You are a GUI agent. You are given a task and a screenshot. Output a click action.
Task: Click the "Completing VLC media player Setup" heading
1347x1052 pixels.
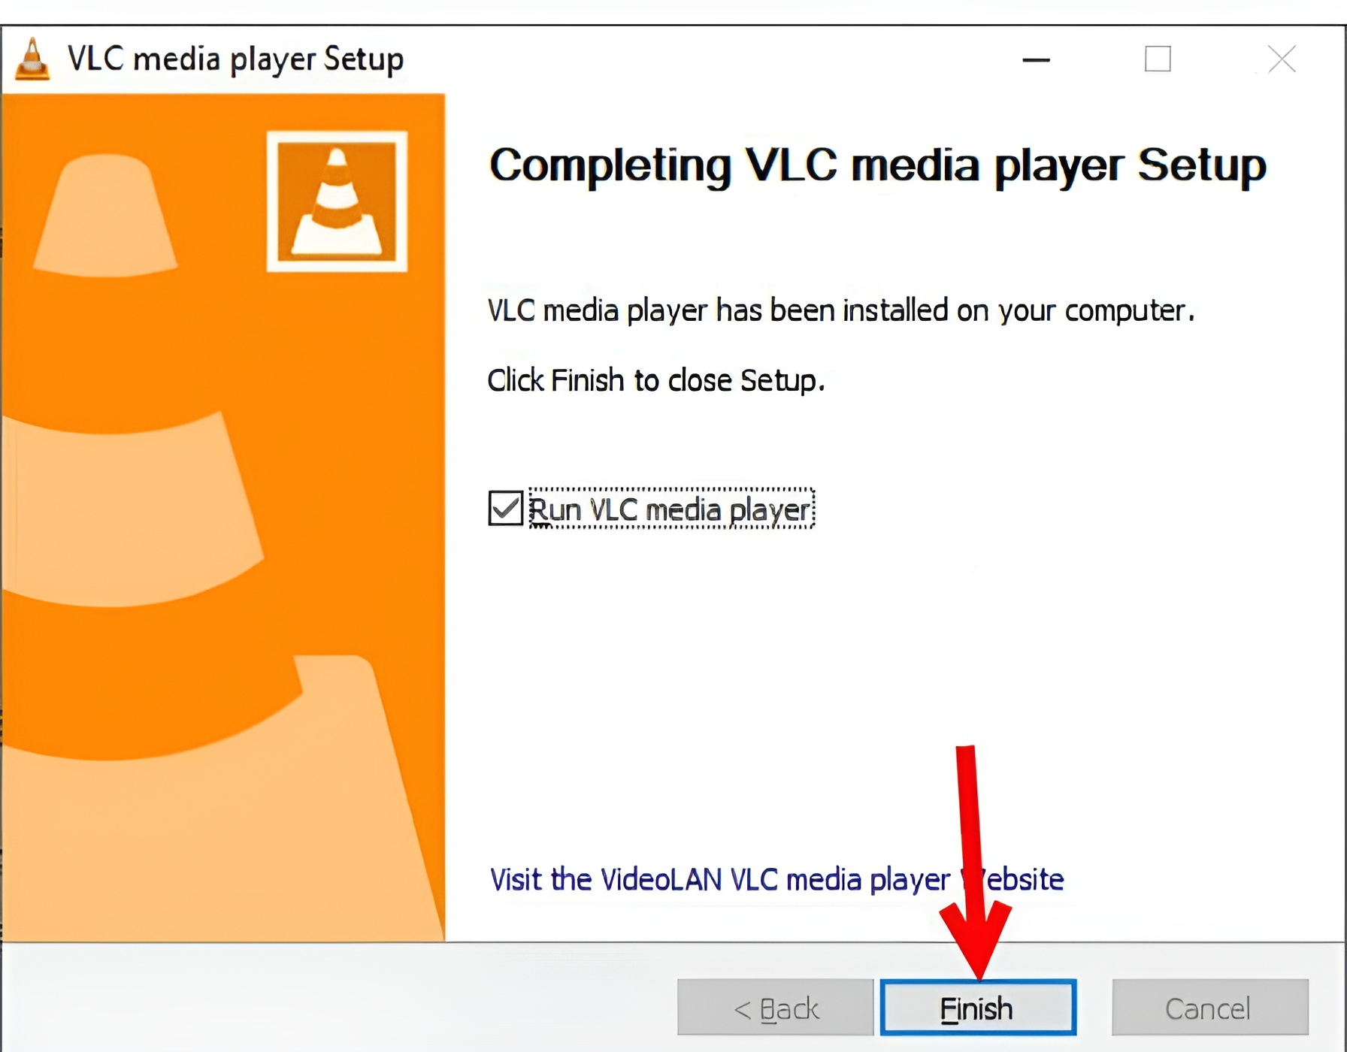pyautogui.click(x=877, y=165)
